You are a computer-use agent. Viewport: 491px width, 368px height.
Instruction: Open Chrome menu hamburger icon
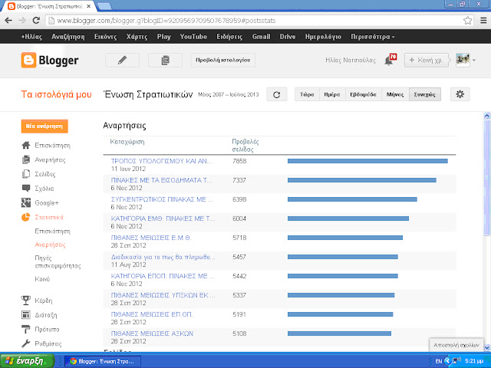click(484, 21)
